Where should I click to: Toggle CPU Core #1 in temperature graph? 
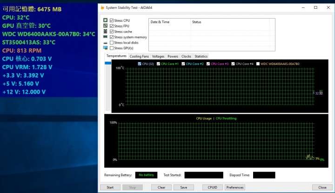point(158,64)
